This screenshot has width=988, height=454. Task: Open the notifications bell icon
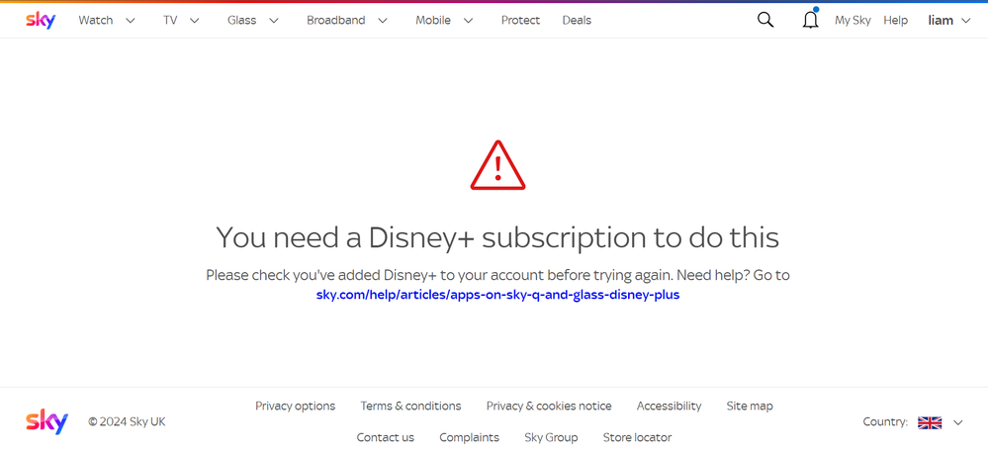pos(810,20)
